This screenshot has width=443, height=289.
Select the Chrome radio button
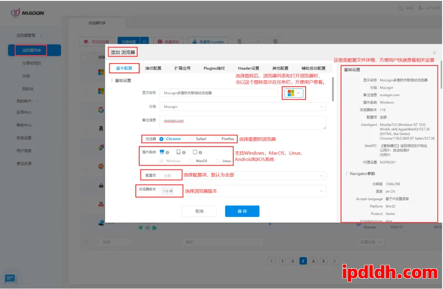pyautogui.click(x=161, y=139)
